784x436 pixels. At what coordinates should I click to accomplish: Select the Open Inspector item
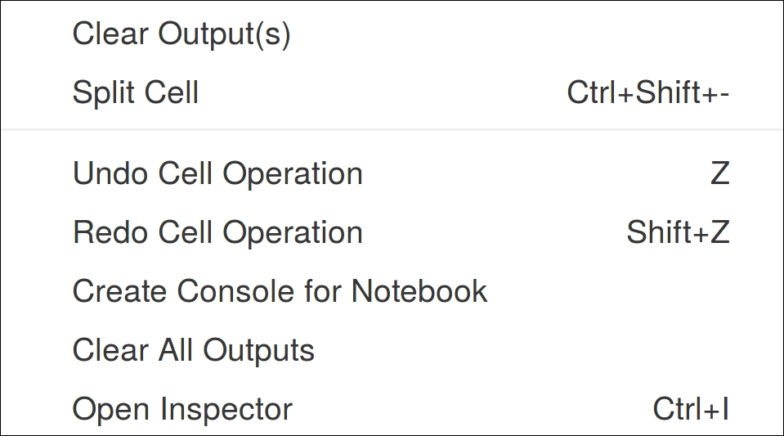(182, 409)
